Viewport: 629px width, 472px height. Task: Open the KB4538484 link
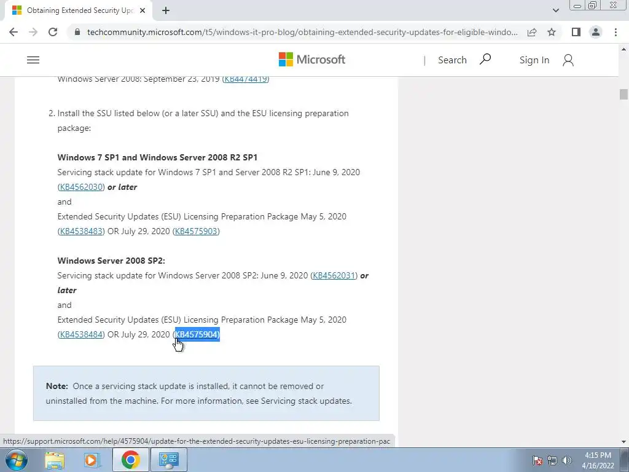pyautogui.click(x=81, y=334)
